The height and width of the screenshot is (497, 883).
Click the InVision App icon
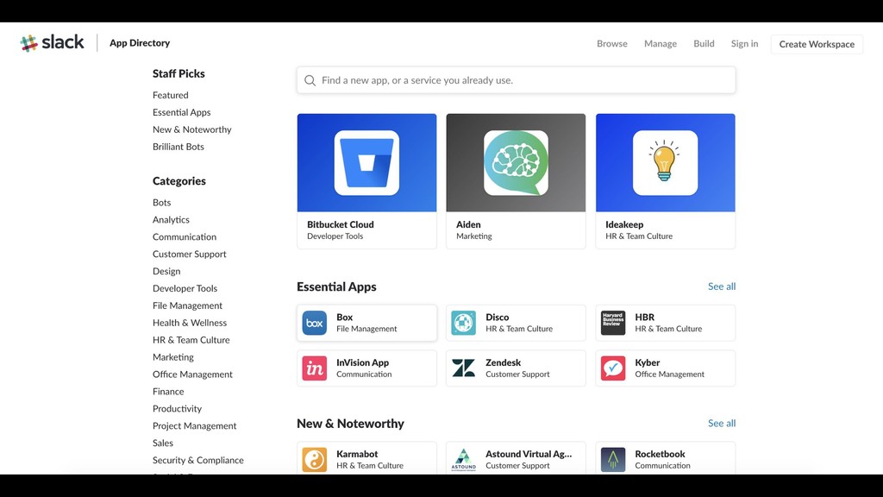pos(314,368)
